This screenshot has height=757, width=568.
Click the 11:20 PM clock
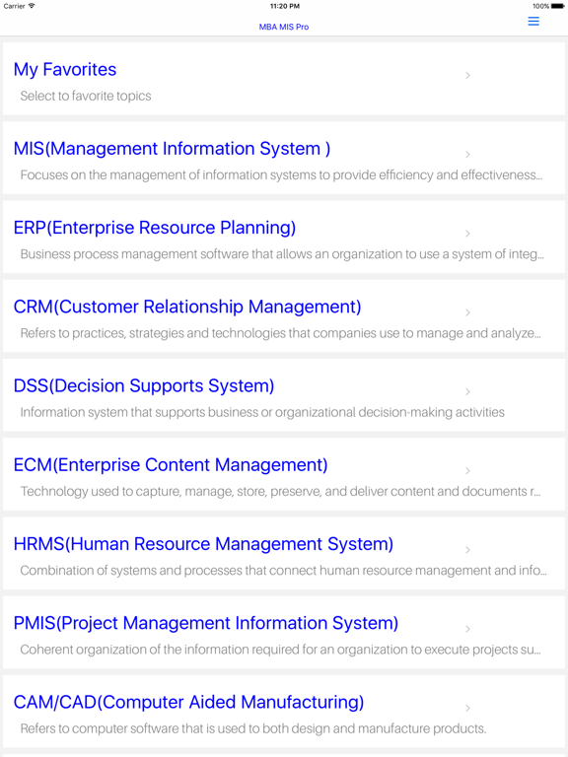point(284,6)
